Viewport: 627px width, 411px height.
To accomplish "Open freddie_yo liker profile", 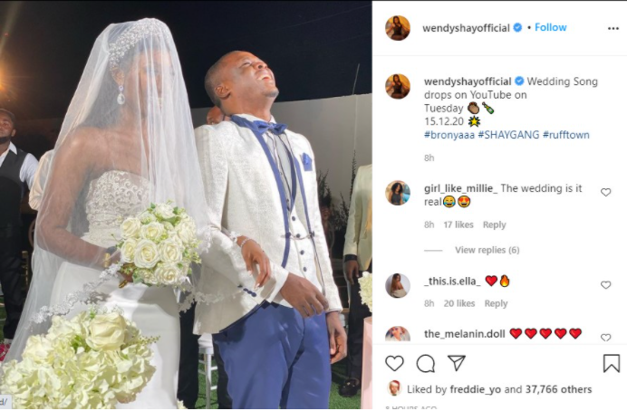I will (475, 389).
